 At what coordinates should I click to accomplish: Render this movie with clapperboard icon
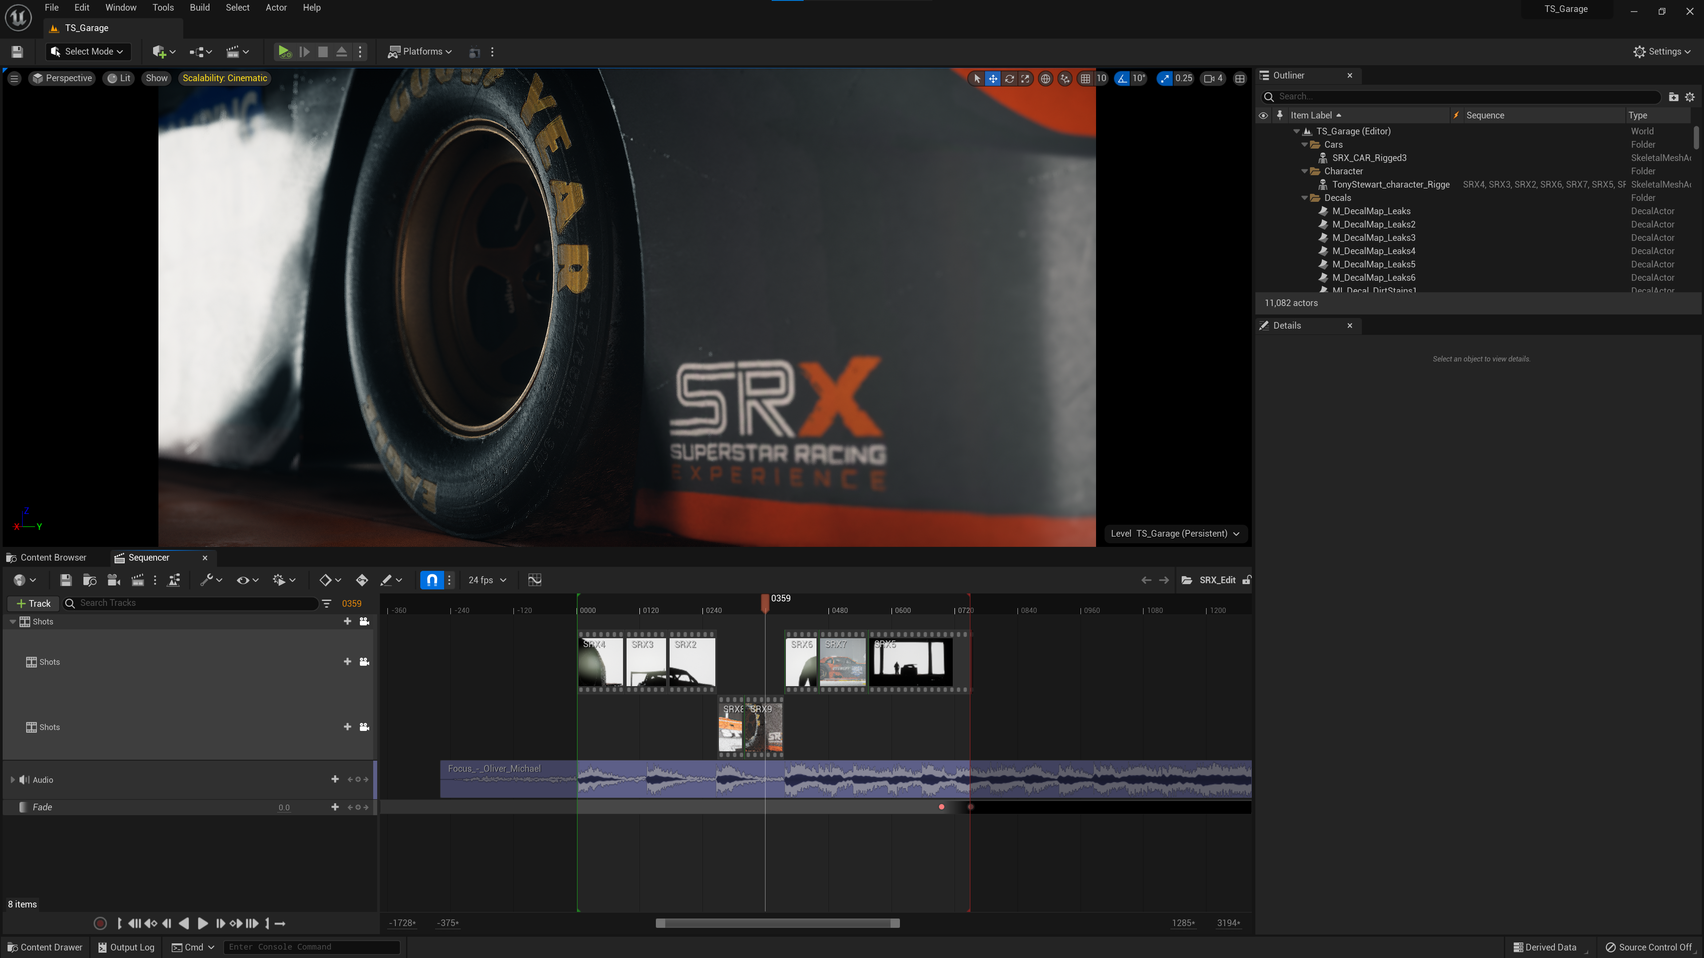point(138,580)
